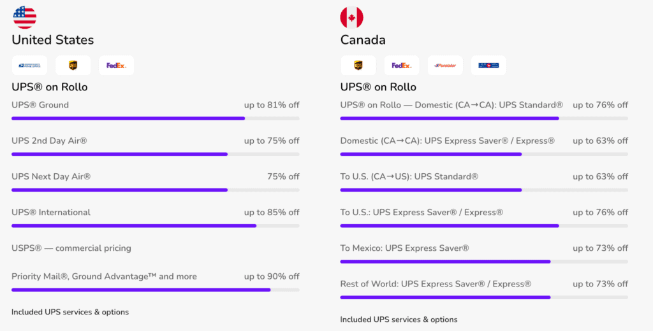Expand Included UPS services under Canada
653x331 pixels.
399,320
